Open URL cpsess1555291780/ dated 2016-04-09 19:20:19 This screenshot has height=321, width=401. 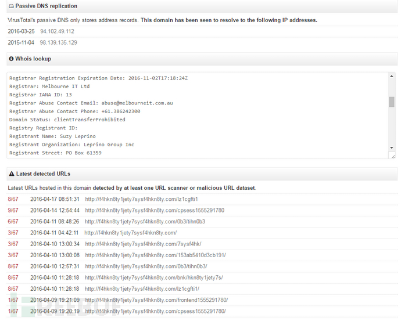pos(156,311)
